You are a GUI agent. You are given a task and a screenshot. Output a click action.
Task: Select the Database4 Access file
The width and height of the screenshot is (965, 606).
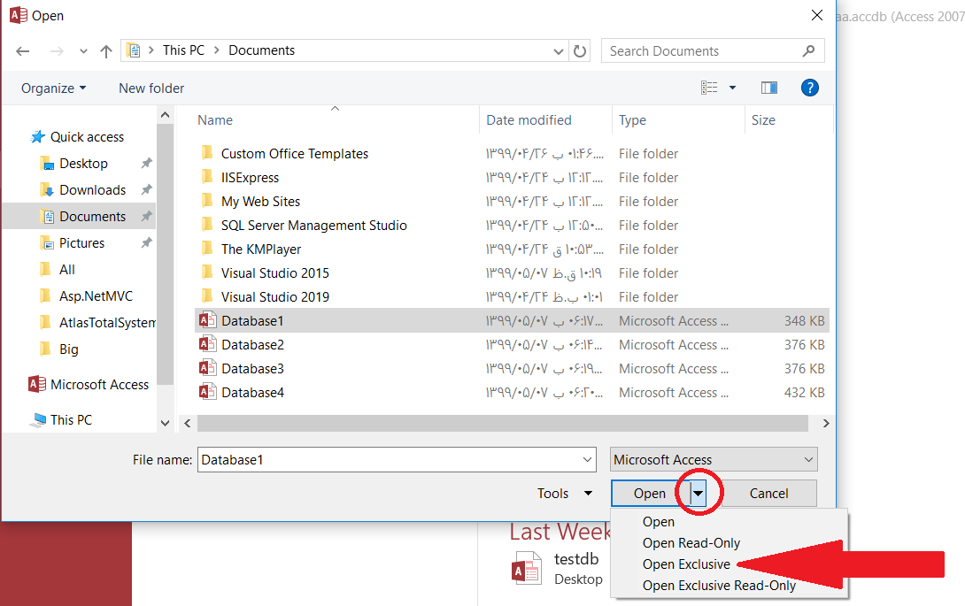pos(512,393)
